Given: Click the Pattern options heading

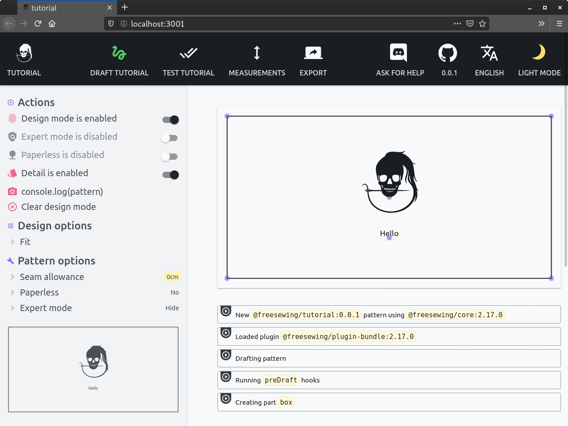Looking at the screenshot, I should [56, 261].
